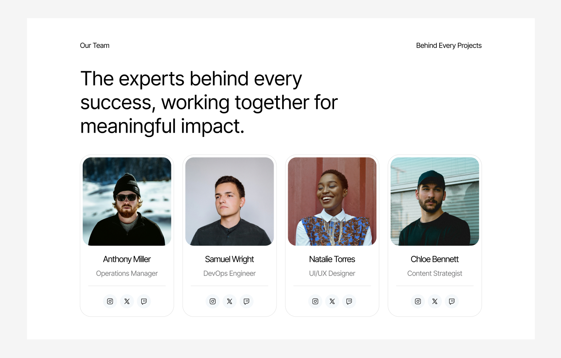Select Samuel Wright's Instagram icon
Image resolution: width=561 pixels, height=358 pixels.
(x=213, y=301)
